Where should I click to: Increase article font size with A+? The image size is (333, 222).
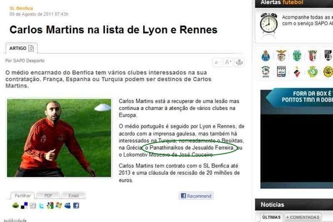coord(228,62)
